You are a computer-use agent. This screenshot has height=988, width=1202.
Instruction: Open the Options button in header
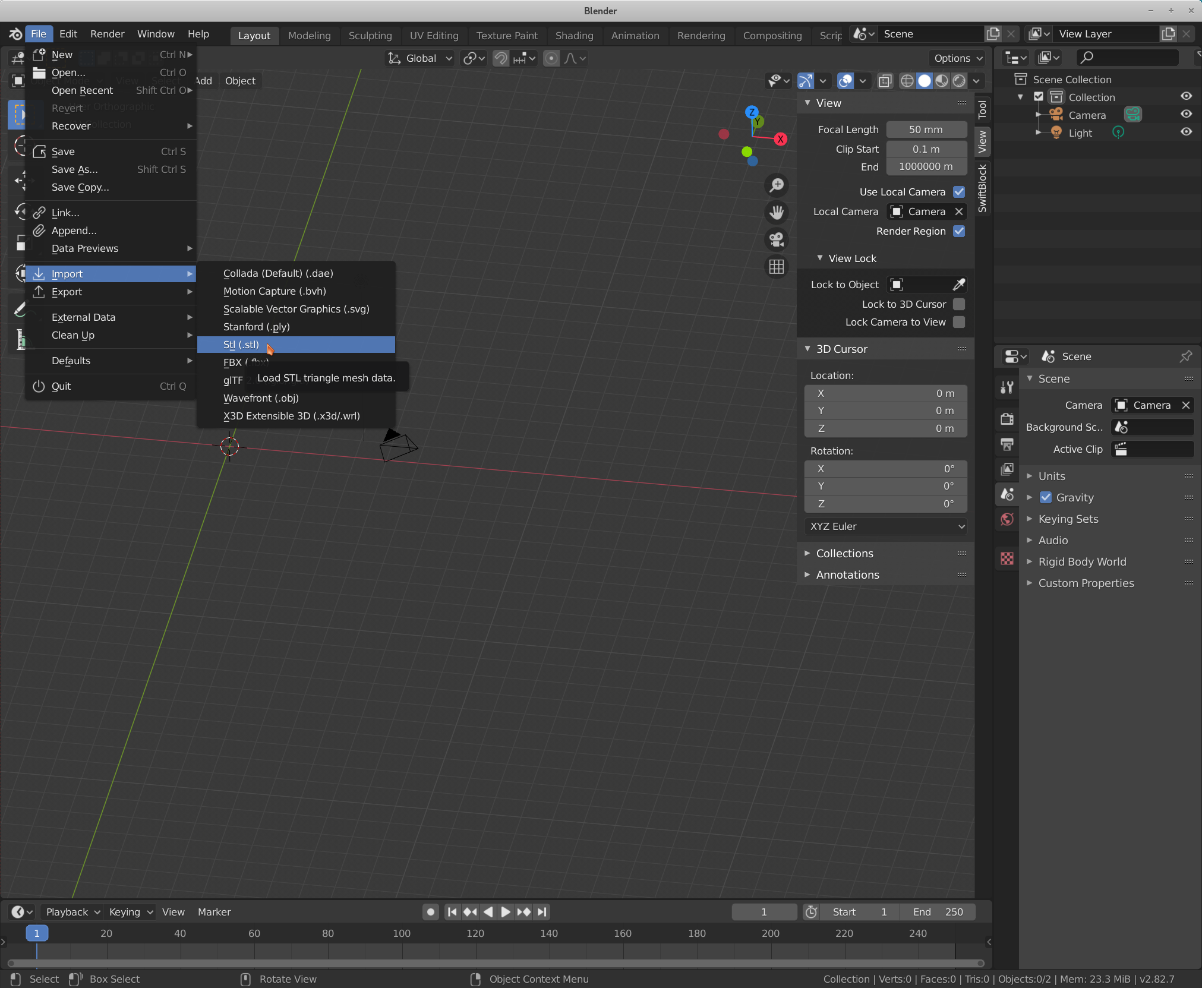[957, 58]
